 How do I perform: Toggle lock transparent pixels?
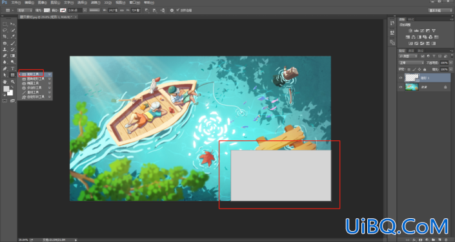409,70
